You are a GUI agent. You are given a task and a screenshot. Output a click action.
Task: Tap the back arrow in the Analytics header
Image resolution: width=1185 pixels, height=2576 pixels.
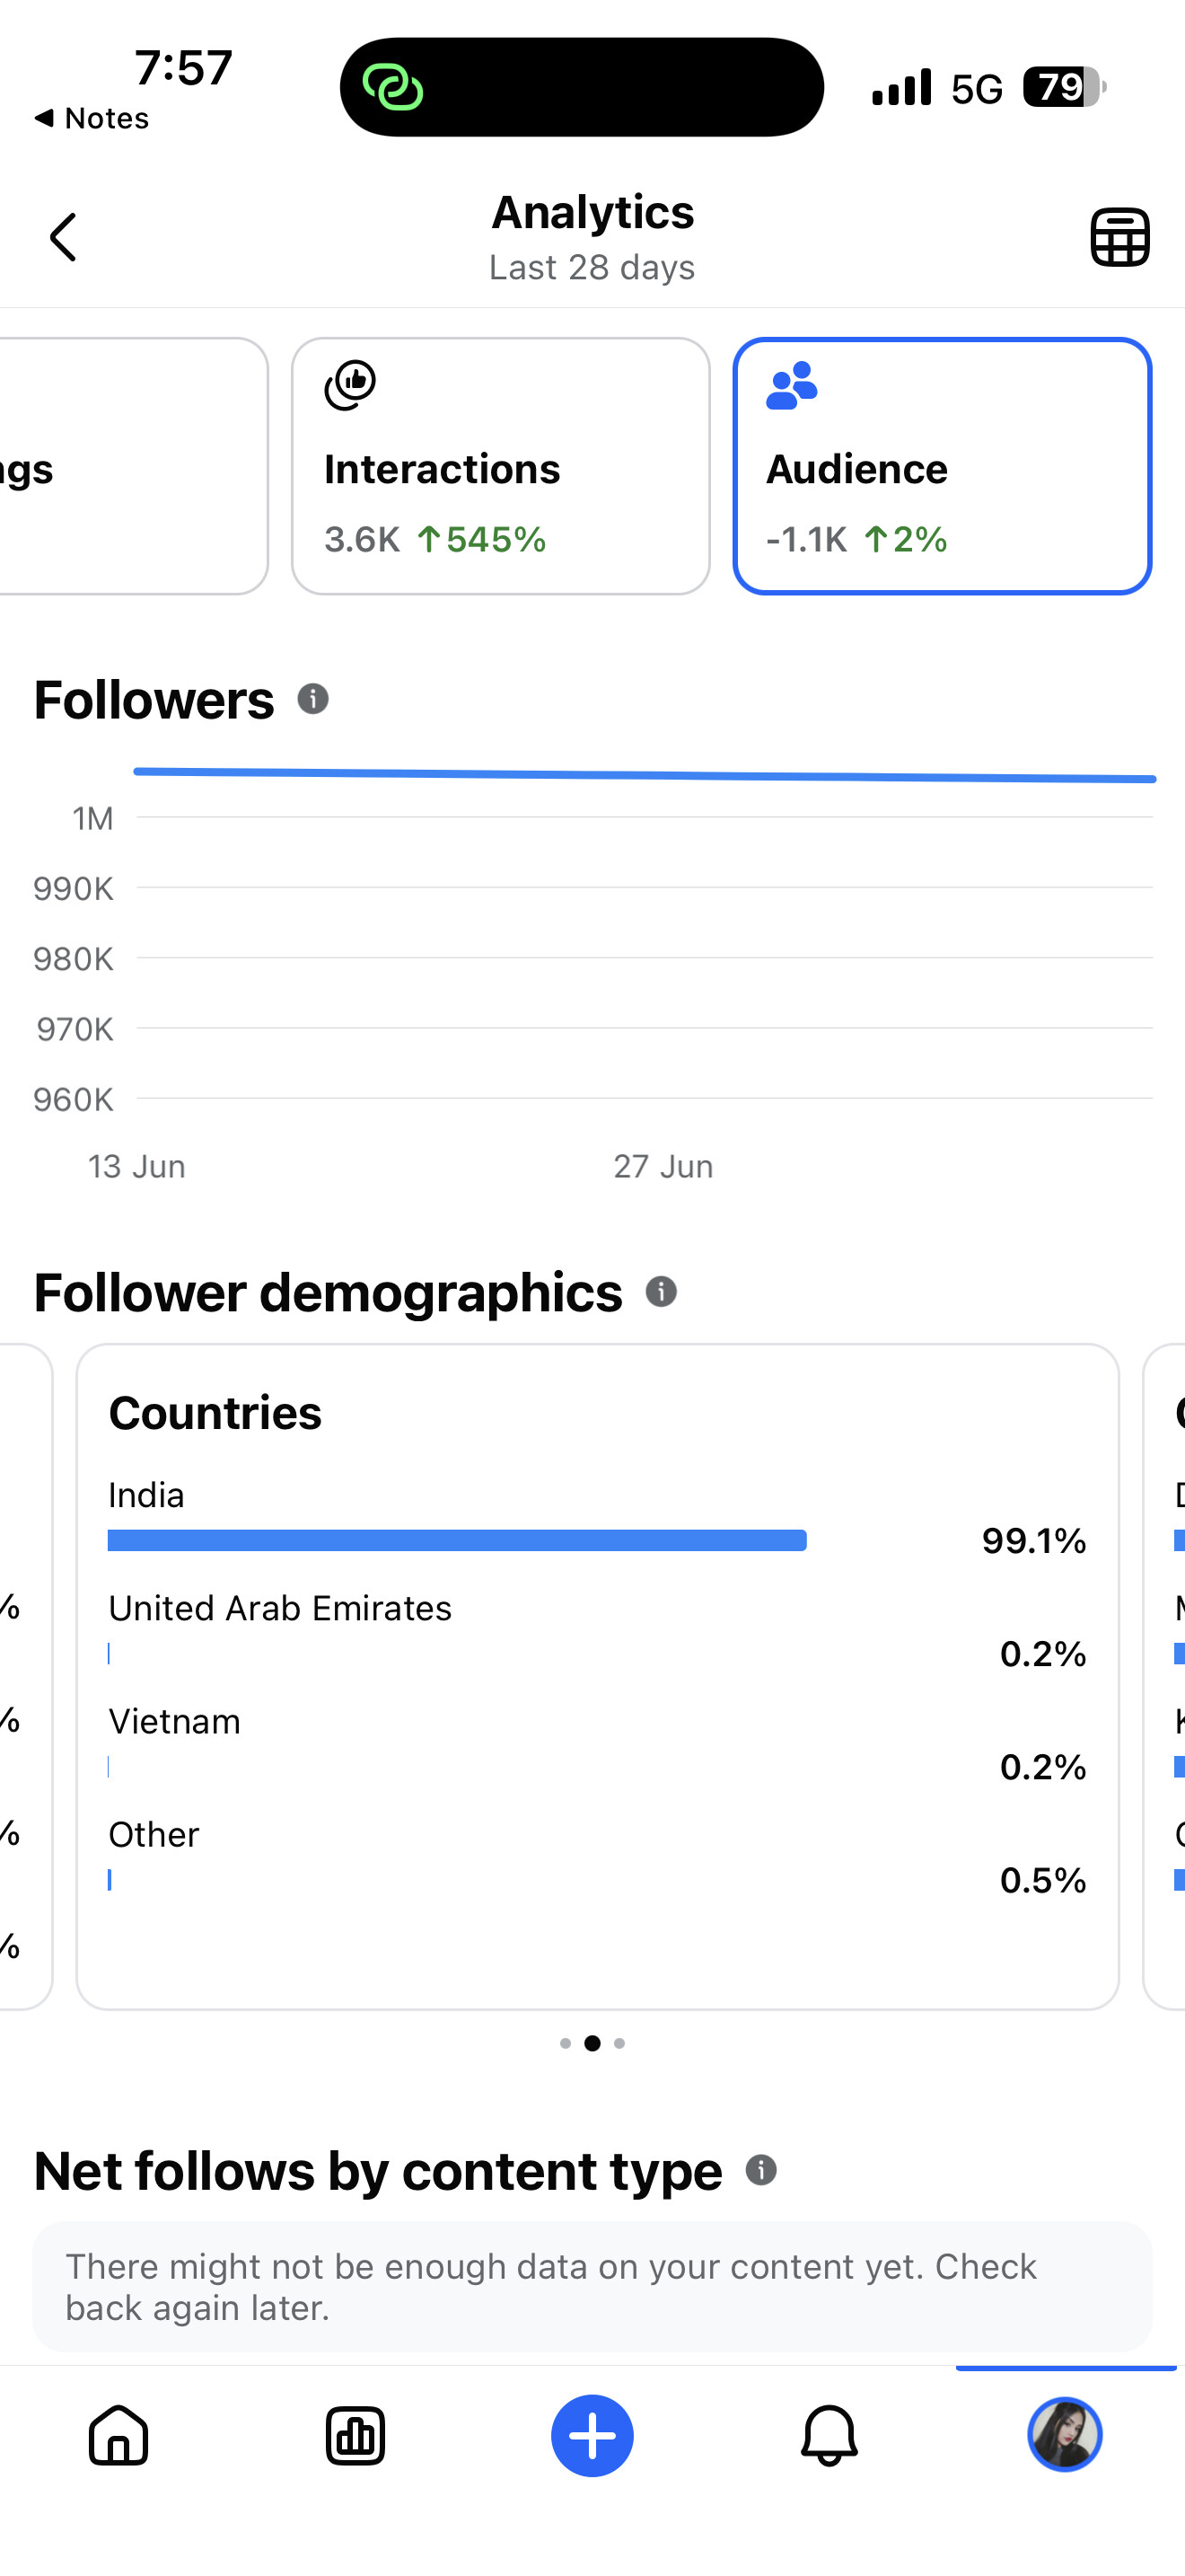(x=63, y=237)
